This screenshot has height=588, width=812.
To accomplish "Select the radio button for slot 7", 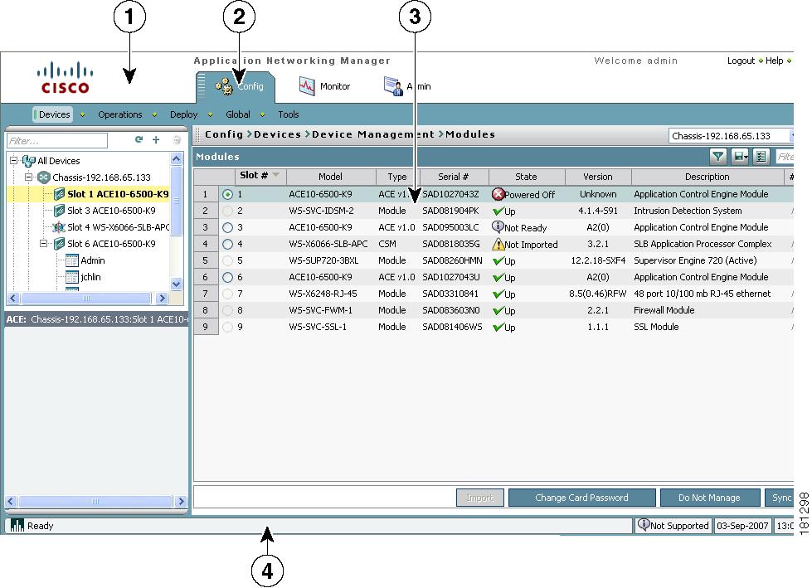I will click(227, 294).
